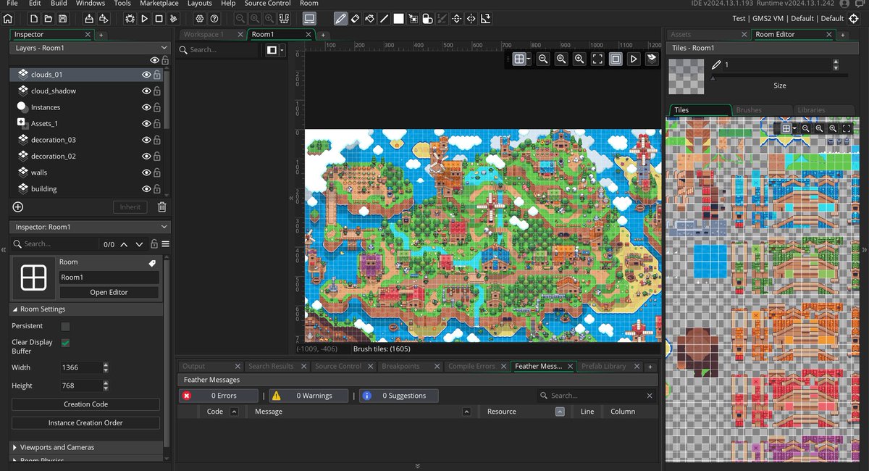
Task: Increase room Width with stepper
Action: pyautogui.click(x=106, y=364)
